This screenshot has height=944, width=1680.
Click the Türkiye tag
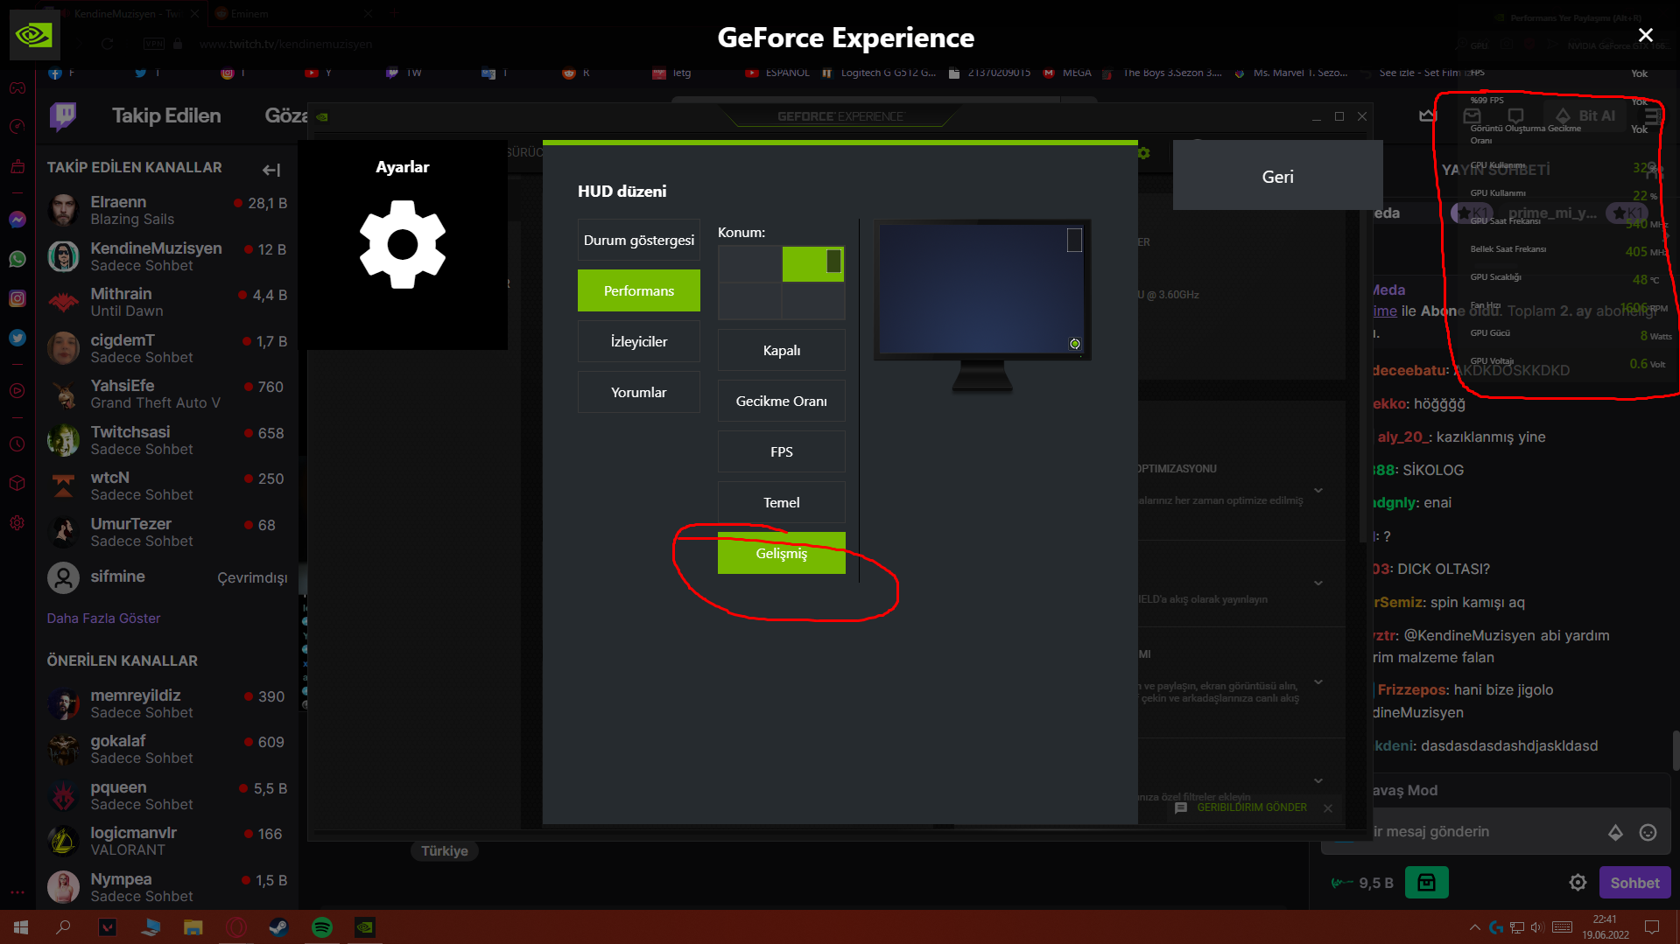coord(445,850)
